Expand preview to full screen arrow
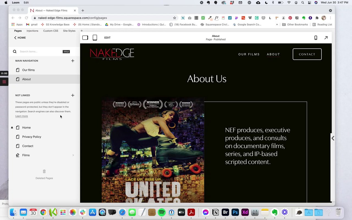Viewport: 352px width, 220px height. (x=326, y=38)
